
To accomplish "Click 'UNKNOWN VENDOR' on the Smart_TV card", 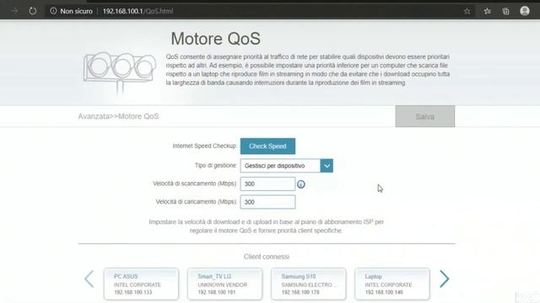I will pos(223,284).
